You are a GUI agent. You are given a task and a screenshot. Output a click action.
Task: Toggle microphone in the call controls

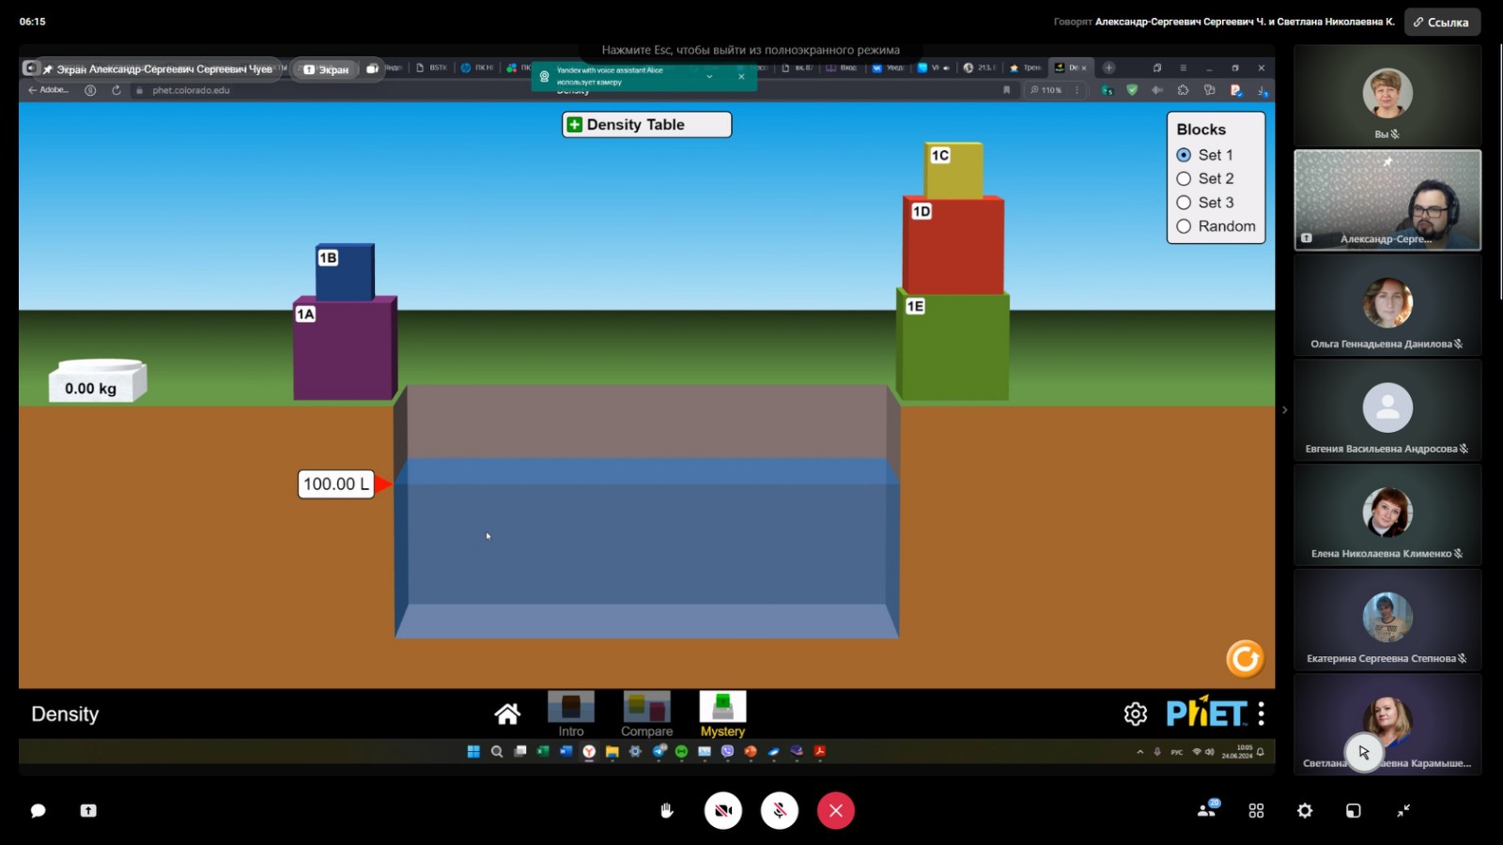click(x=780, y=810)
